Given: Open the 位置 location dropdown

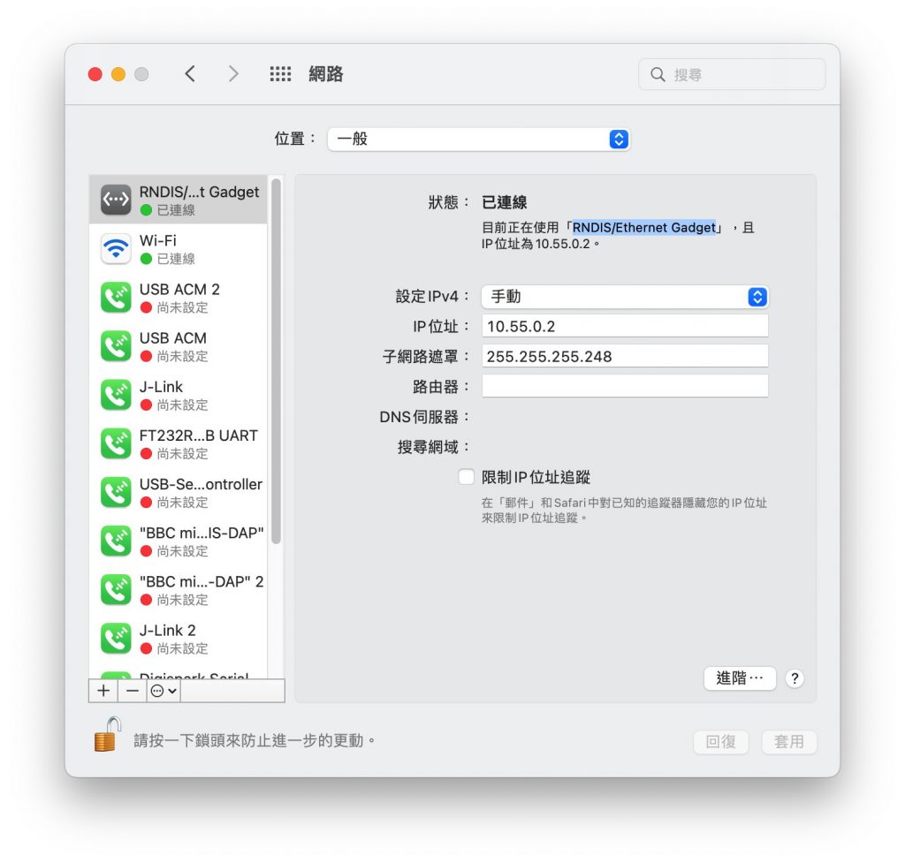Looking at the screenshot, I should tap(478, 139).
